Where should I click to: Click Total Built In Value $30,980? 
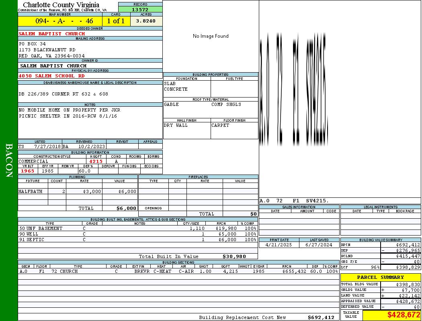pos(234,256)
